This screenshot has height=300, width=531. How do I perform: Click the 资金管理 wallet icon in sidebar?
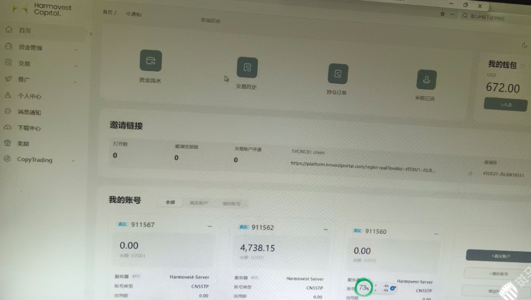point(9,46)
